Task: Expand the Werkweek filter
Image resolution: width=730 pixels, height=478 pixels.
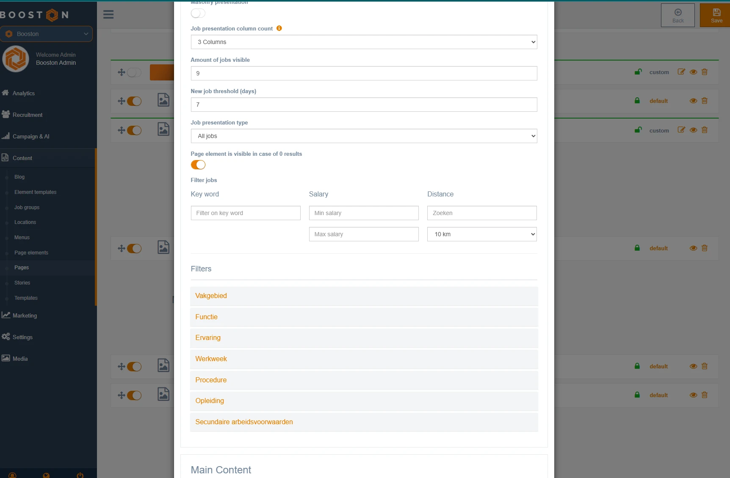Action: point(364,359)
